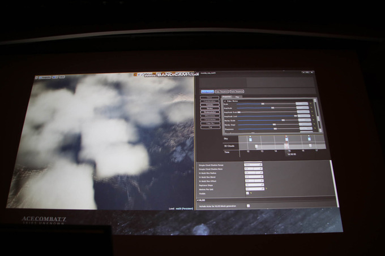Reset Metres Per Unit with yellow arrow

tap(266, 189)
